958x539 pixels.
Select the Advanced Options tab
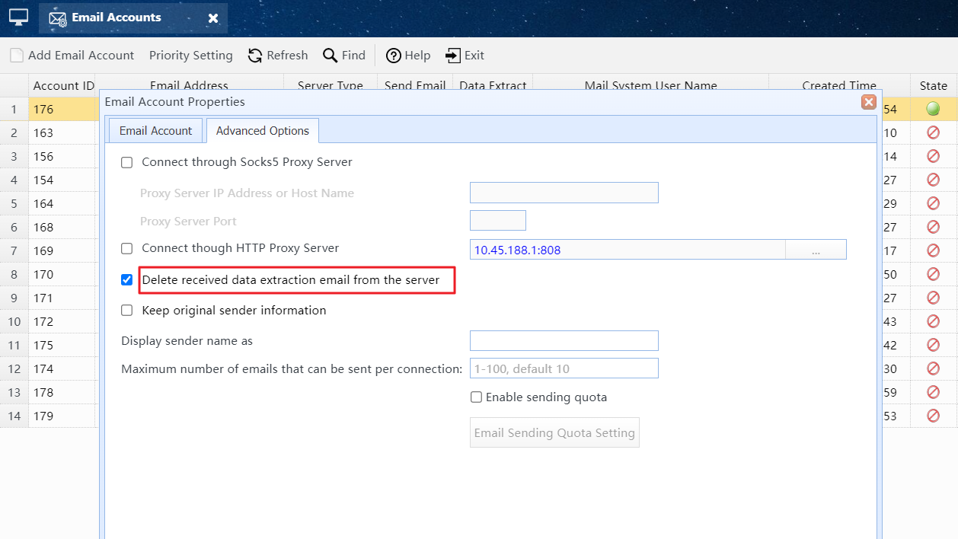[x=263, y=131]
